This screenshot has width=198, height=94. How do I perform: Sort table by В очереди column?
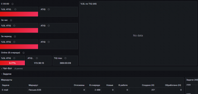point(95,85)
